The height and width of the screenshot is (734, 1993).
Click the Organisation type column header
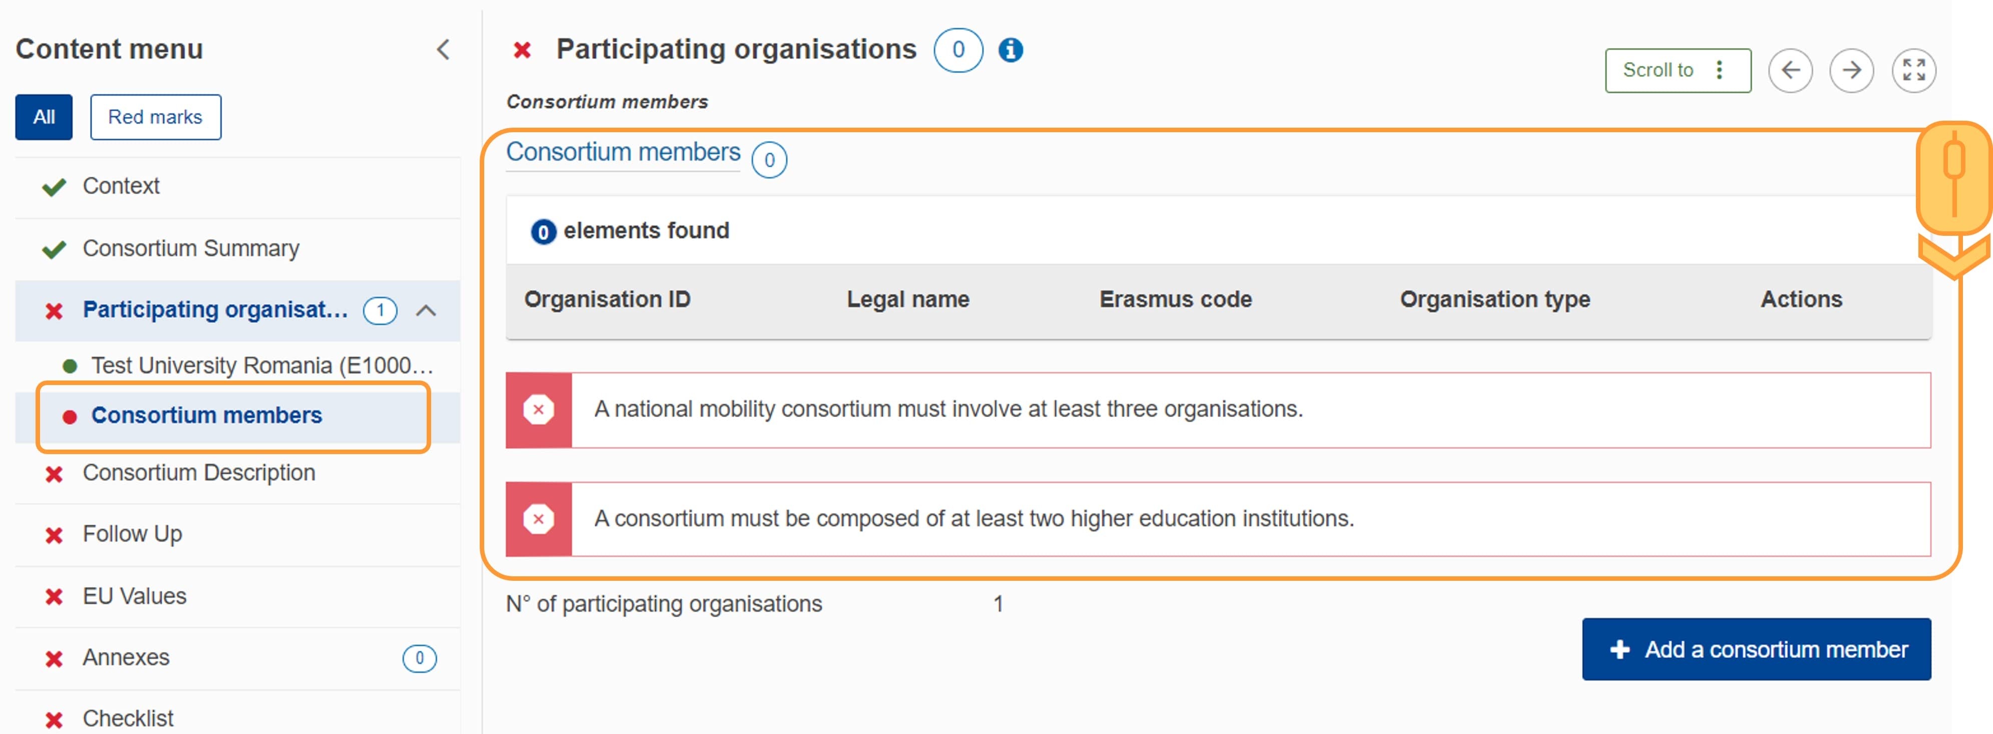coord(1495,299)
